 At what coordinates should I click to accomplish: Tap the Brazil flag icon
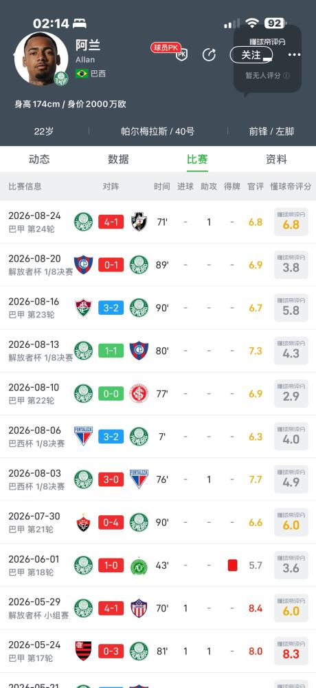(x=82, y=73)
